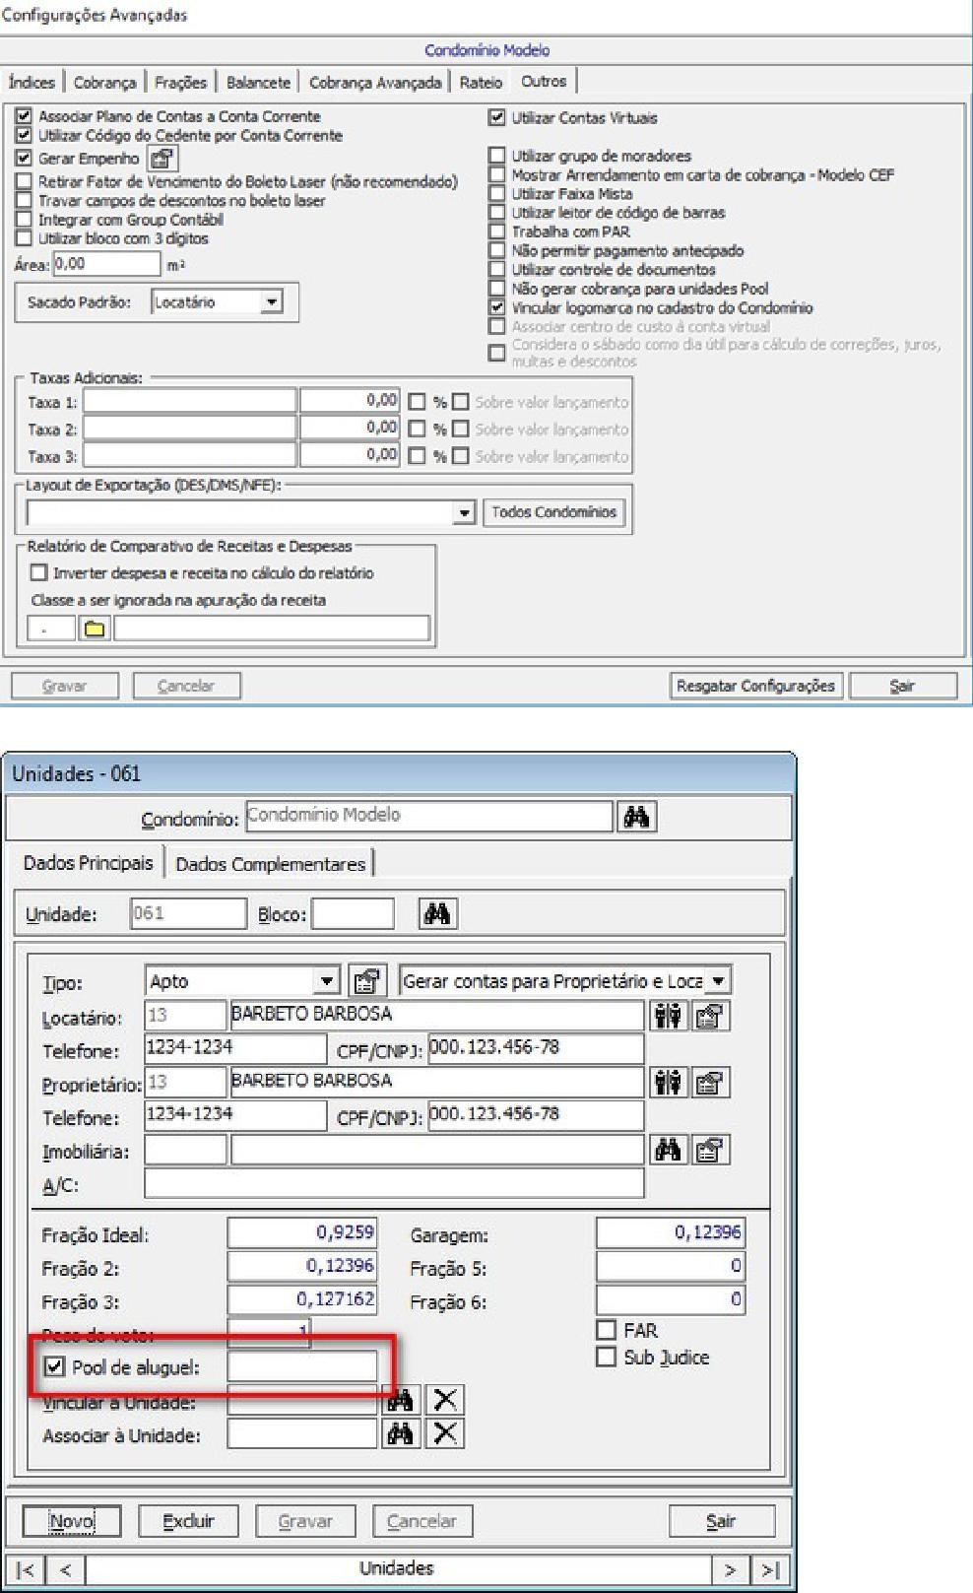
Task: Click Todos Condomínios button
Action: pos(553,512)
